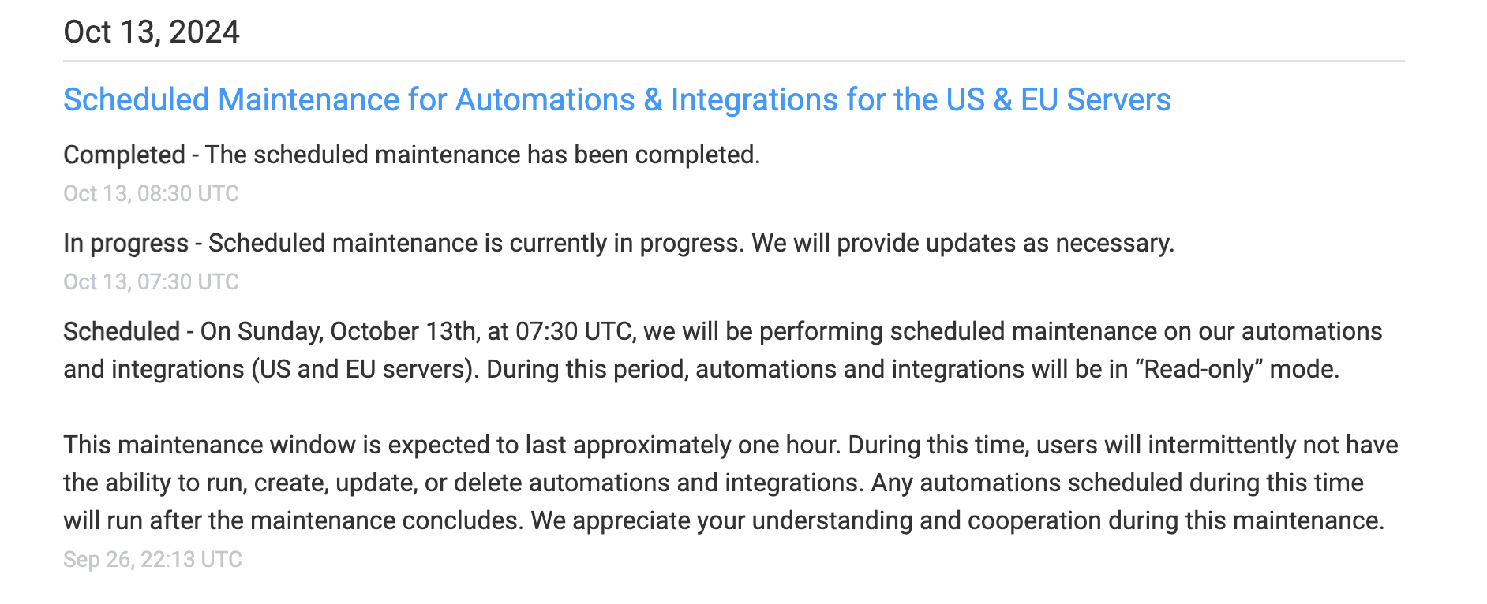
Task: Select the bold Completed status label
Action: coord(124,155)
